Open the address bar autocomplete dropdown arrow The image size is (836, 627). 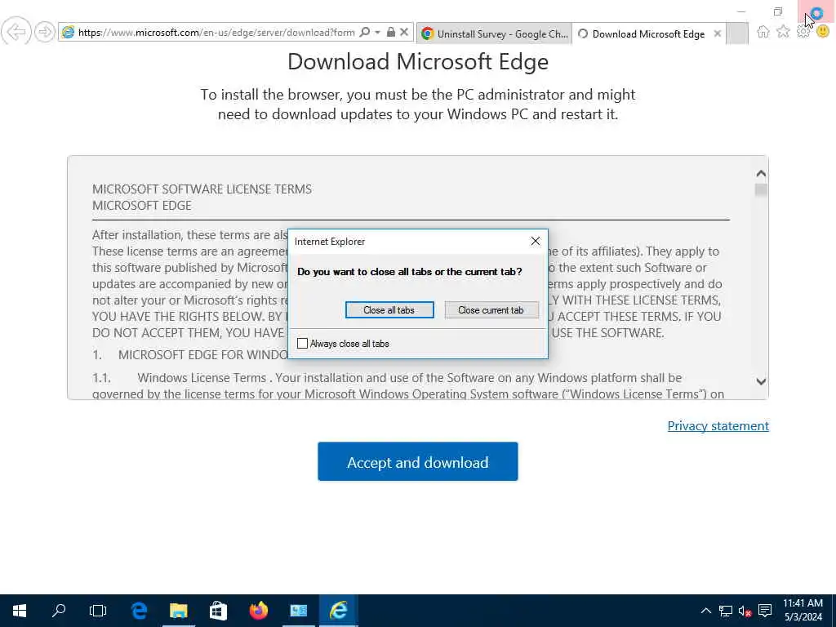click(x=377, y=32)
